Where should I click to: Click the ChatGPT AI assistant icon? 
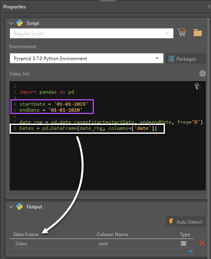click(x=203, y=73)
